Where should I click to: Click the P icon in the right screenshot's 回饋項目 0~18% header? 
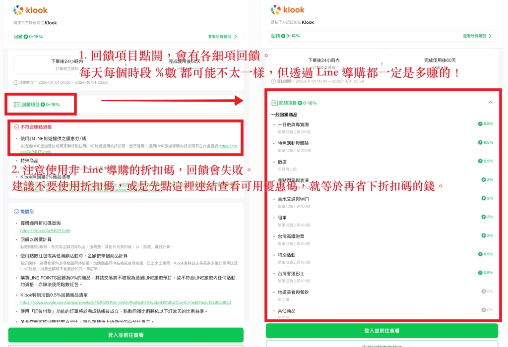pos(300,103)
